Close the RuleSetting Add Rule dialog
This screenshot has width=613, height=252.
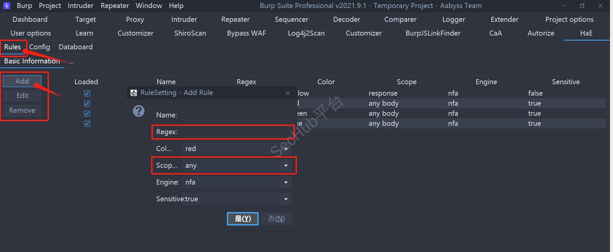tap(288, 93)
